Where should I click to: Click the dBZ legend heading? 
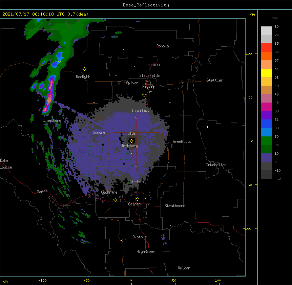coord(274,18)
